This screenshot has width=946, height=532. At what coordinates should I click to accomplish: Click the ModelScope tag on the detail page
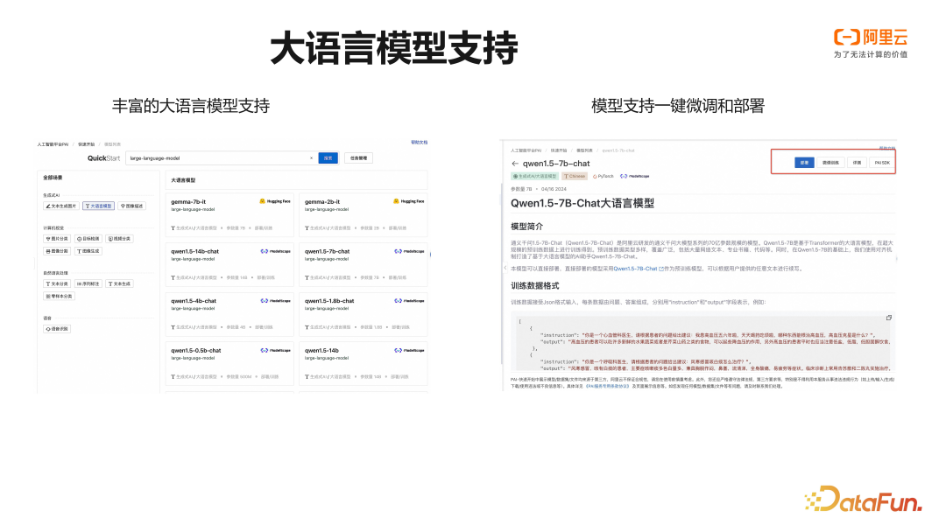(x=636, y=176)
